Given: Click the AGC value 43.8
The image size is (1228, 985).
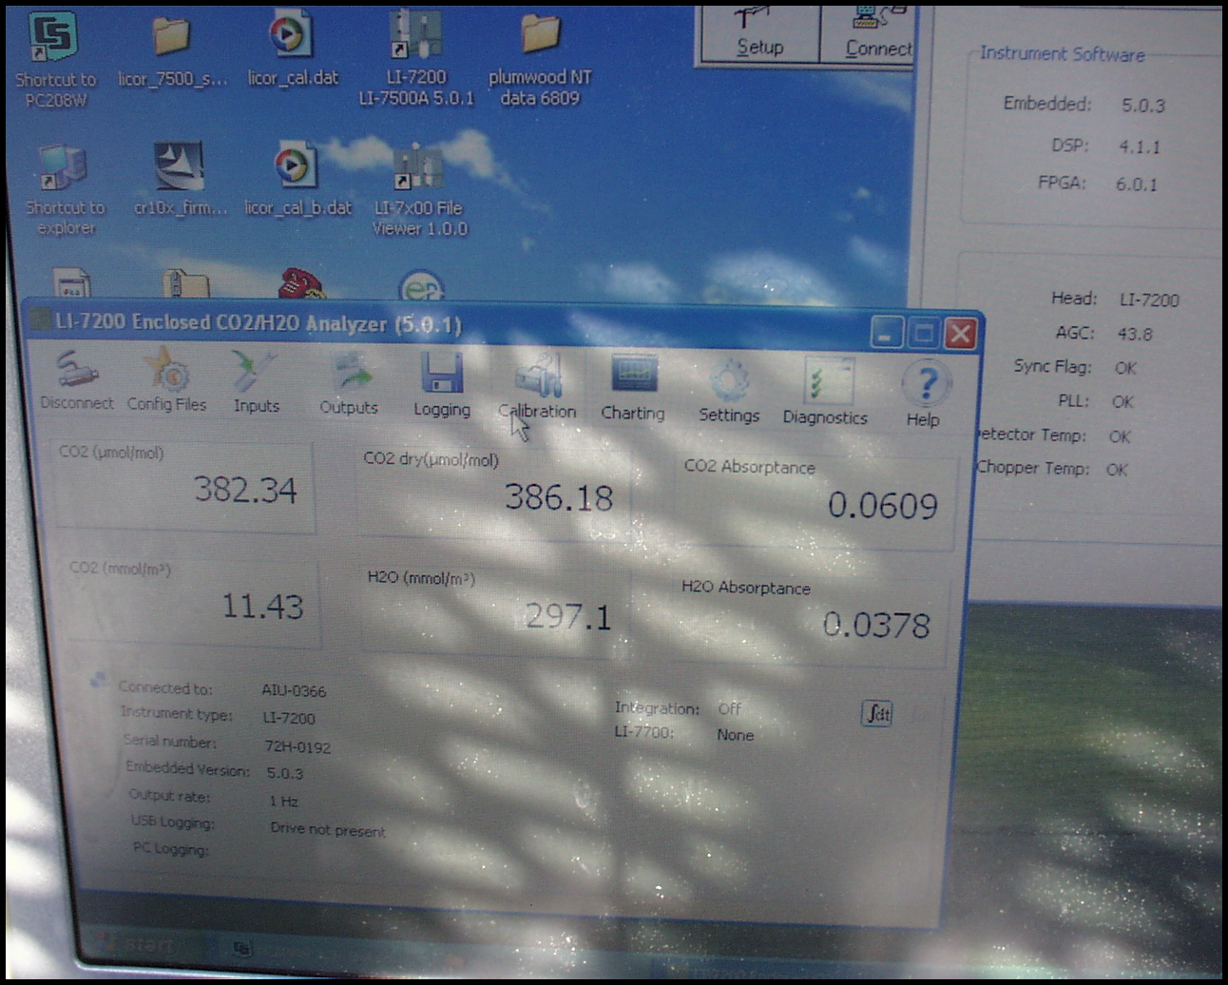Looking at the screenshot, I should (1135, 334).
